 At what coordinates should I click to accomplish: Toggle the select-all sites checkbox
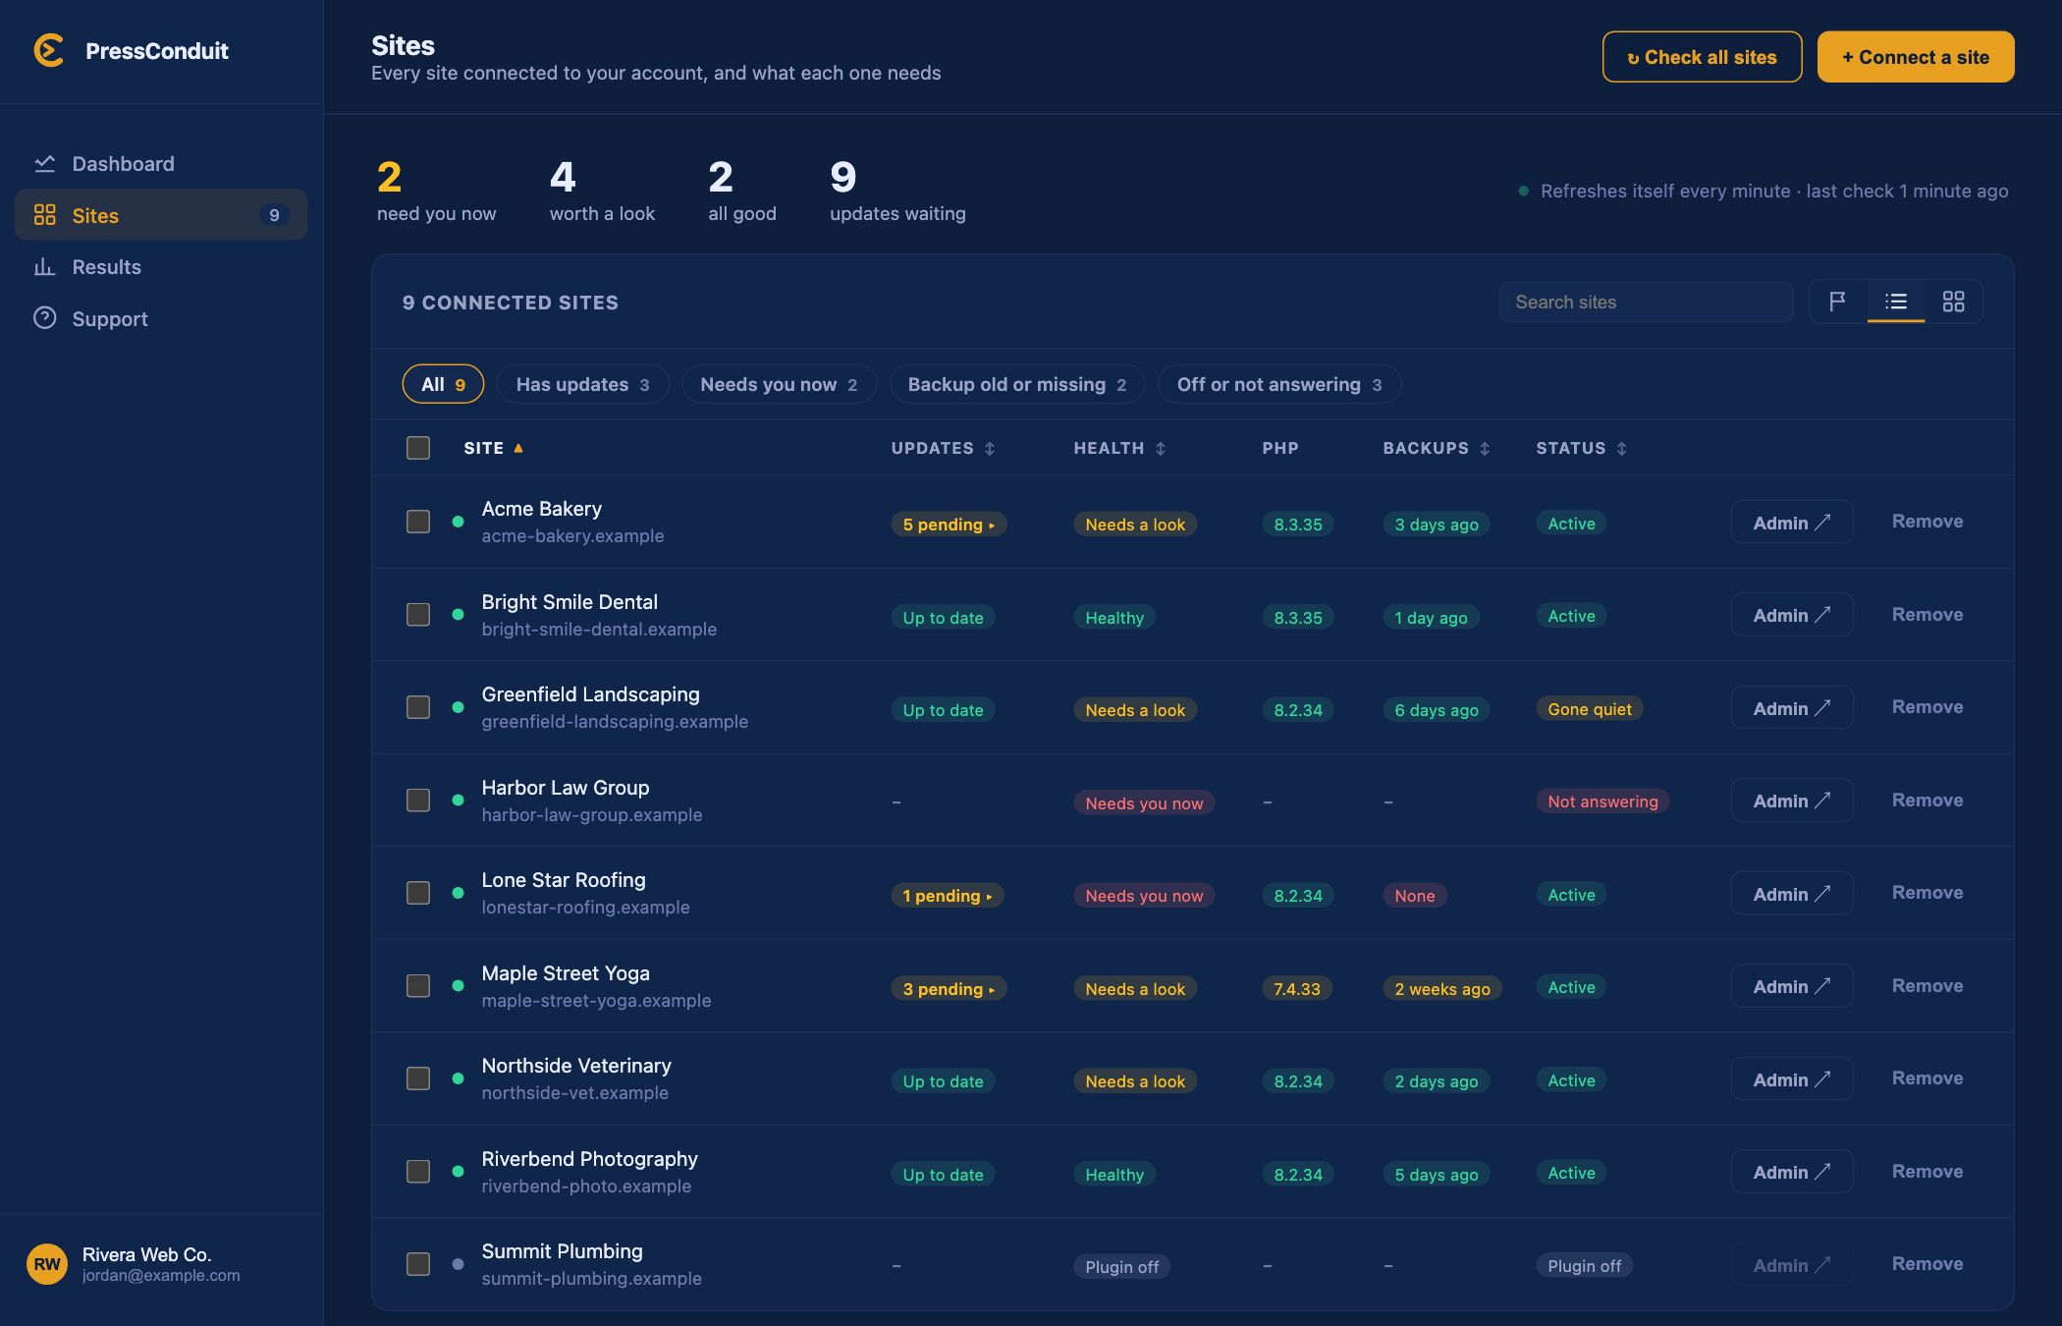(418, 448)
